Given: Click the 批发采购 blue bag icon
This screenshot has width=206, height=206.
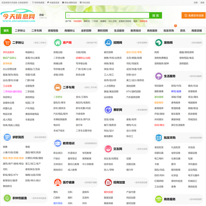Looking at the screenshot, I should click(x=159, y=137).
